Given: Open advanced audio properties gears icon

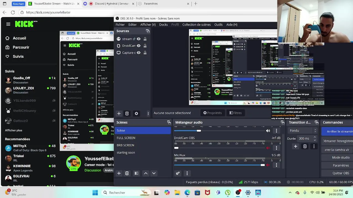Looking at the screenshot, I should pos(178,173).
